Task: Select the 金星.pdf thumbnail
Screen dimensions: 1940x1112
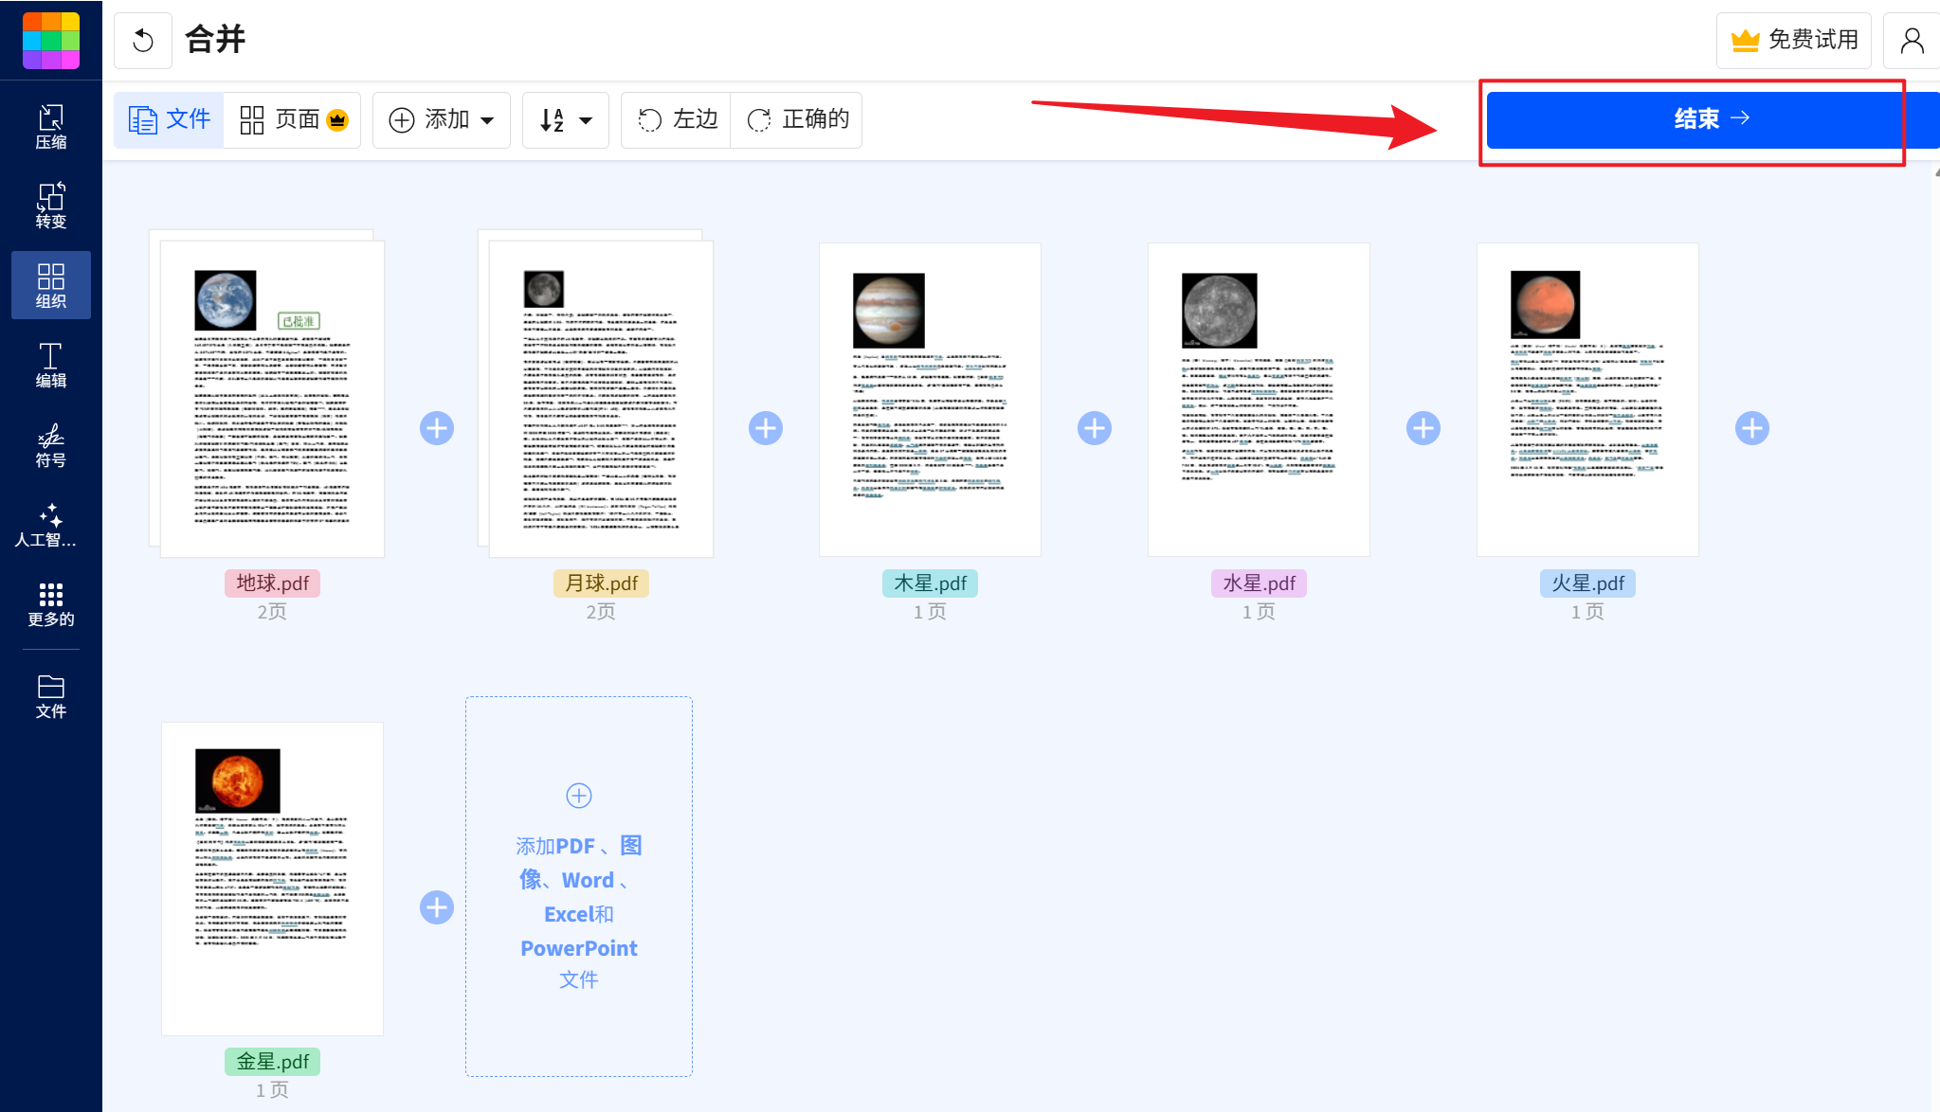Action: click(271, 878)
